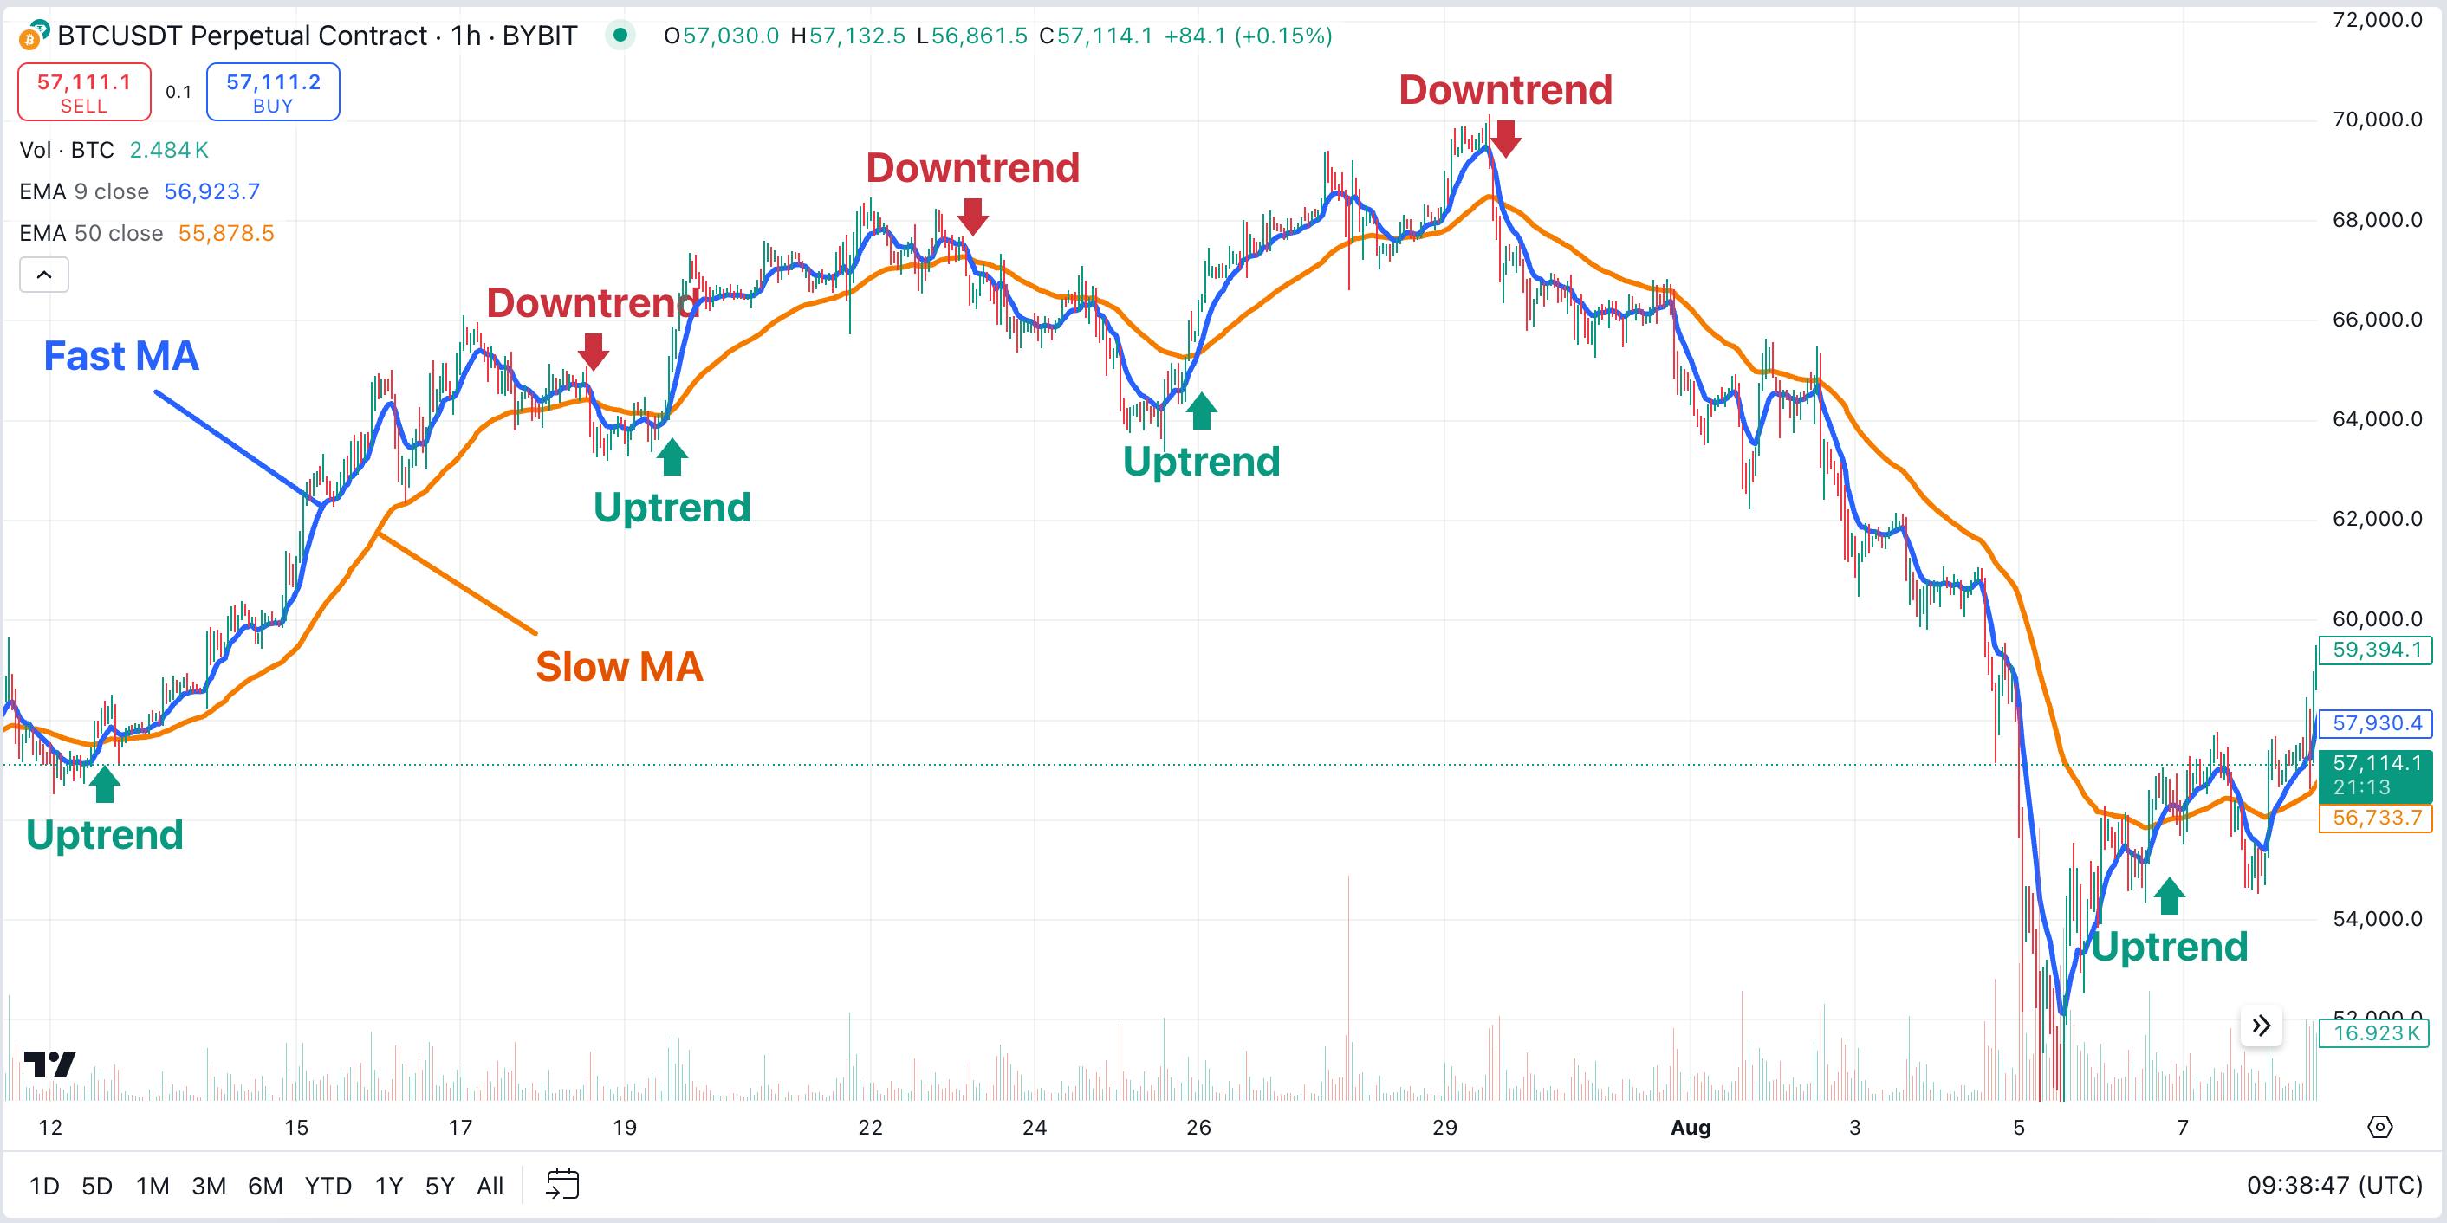The width and height of the screenshot is (2447, 1223).
Task: Open the Go-to-date calendar icon
Action: (561, 1184)
